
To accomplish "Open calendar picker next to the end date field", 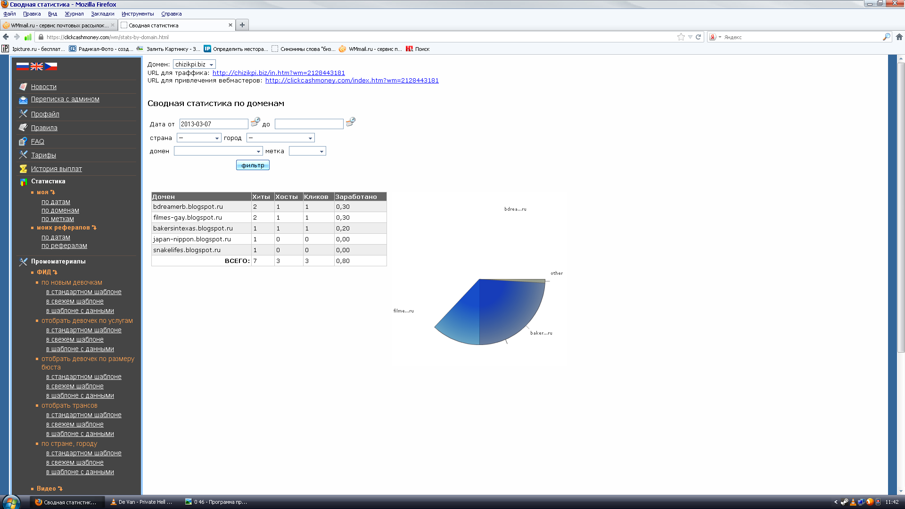I will pos(350,122).
